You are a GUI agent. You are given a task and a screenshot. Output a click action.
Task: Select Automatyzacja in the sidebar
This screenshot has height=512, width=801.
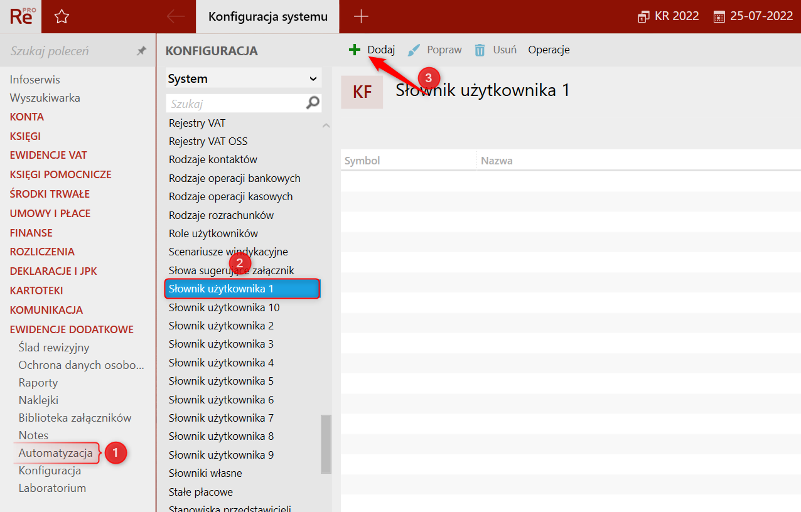click(x=55, y=453)
